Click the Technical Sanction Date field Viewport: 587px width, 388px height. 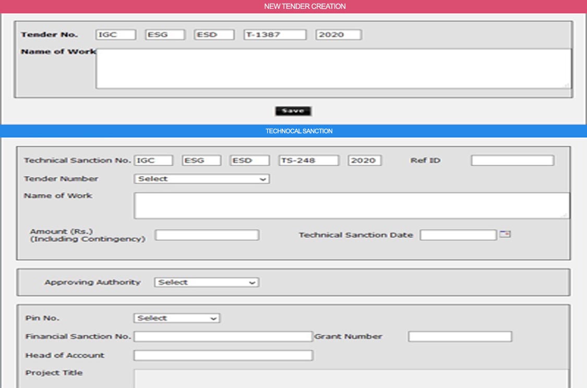458,235
